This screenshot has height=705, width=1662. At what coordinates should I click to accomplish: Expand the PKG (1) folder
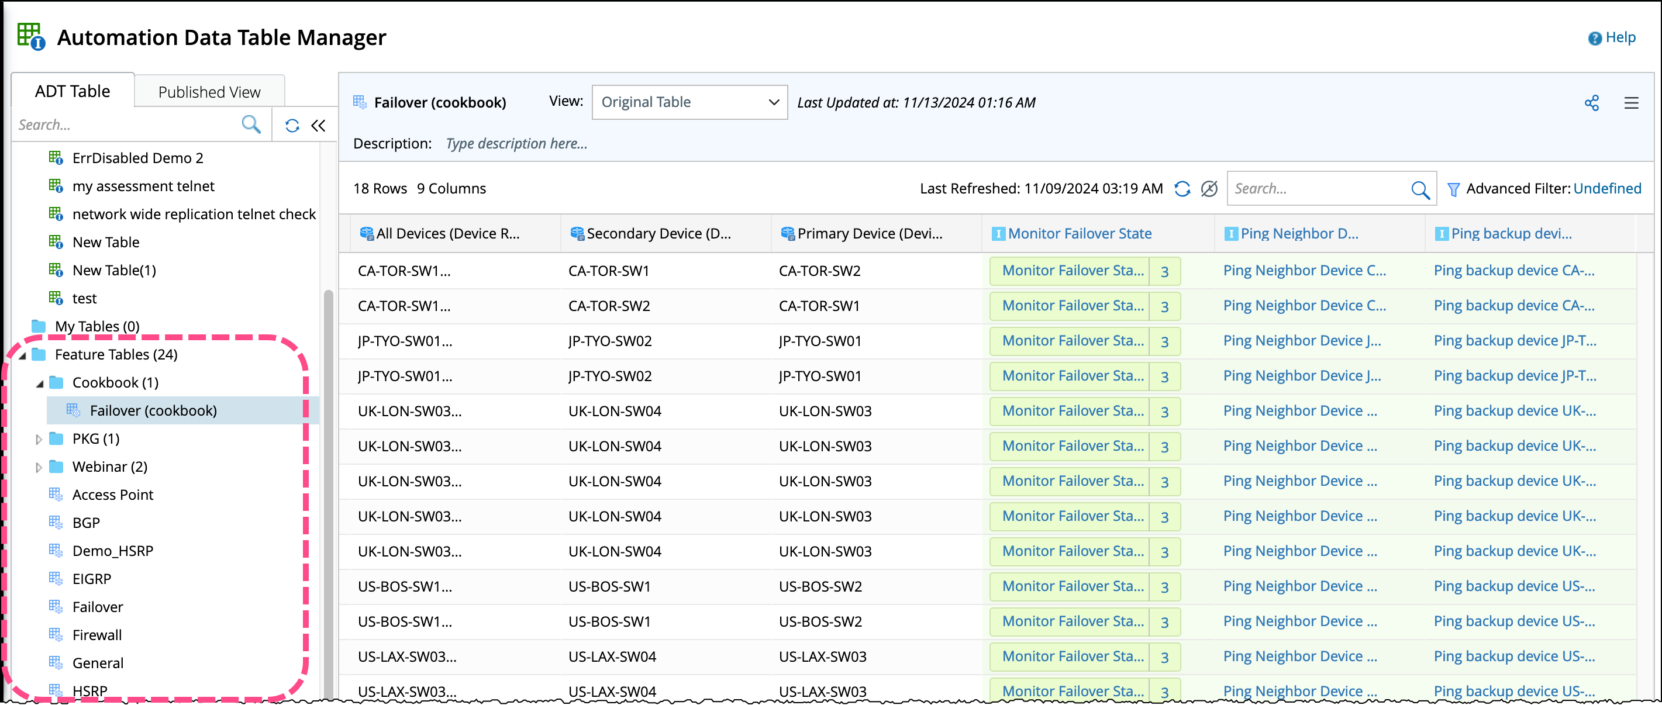coord(39,439)
